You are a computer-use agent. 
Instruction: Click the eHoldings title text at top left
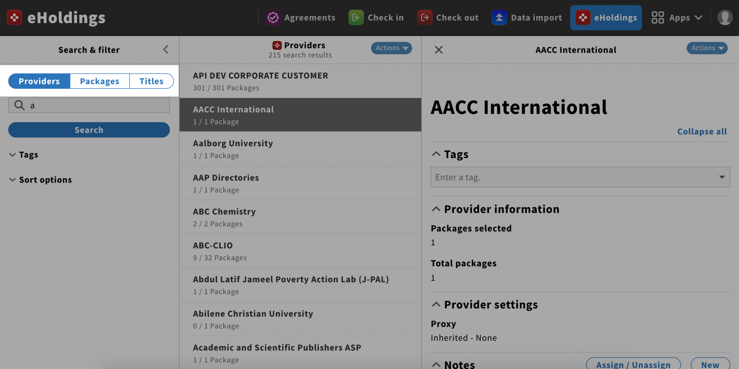click(66, 18)
